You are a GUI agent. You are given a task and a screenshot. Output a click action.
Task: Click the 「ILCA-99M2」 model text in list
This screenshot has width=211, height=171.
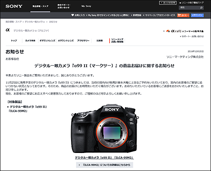pos(18,111)
